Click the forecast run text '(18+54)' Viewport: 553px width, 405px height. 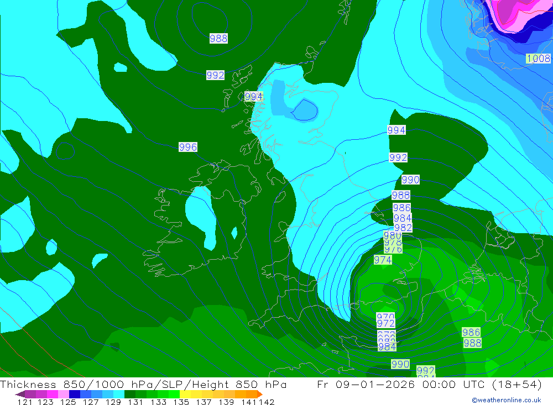pos(517,384)
